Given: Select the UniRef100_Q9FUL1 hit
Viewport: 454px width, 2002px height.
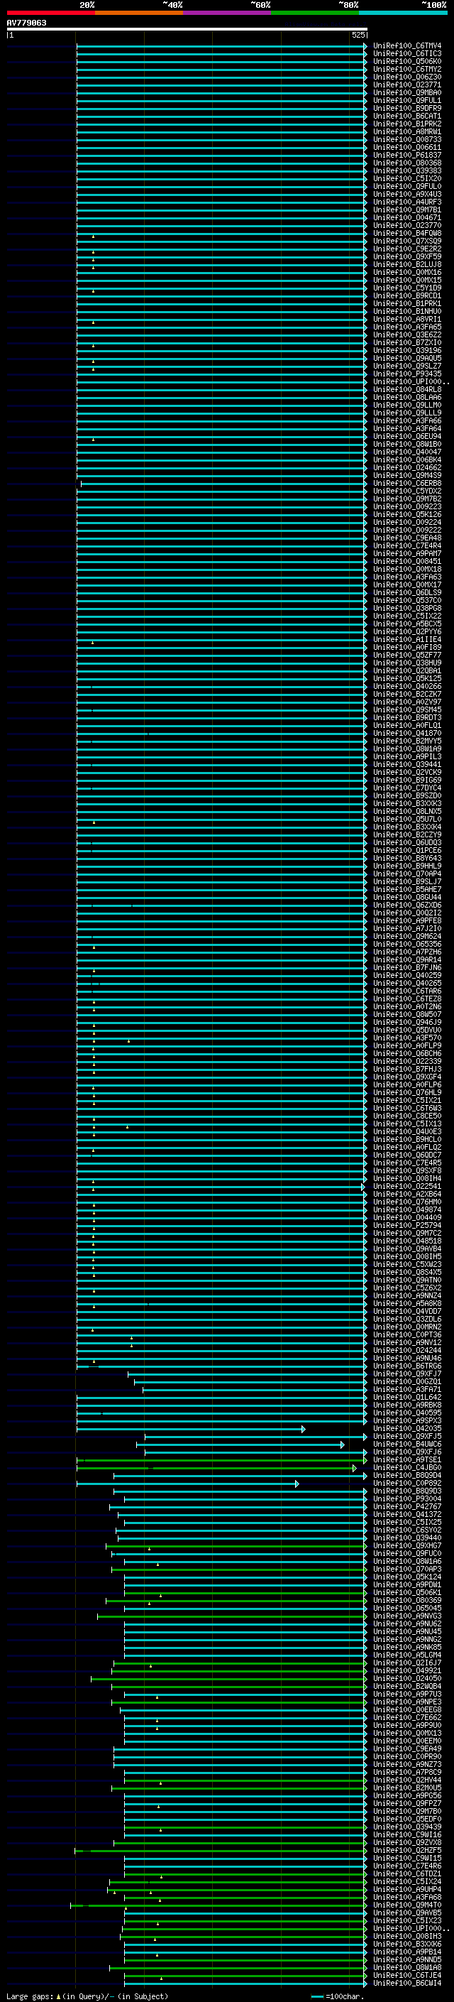Looking at the screenshot, I should pyautogui.click(x=407, y=100).
